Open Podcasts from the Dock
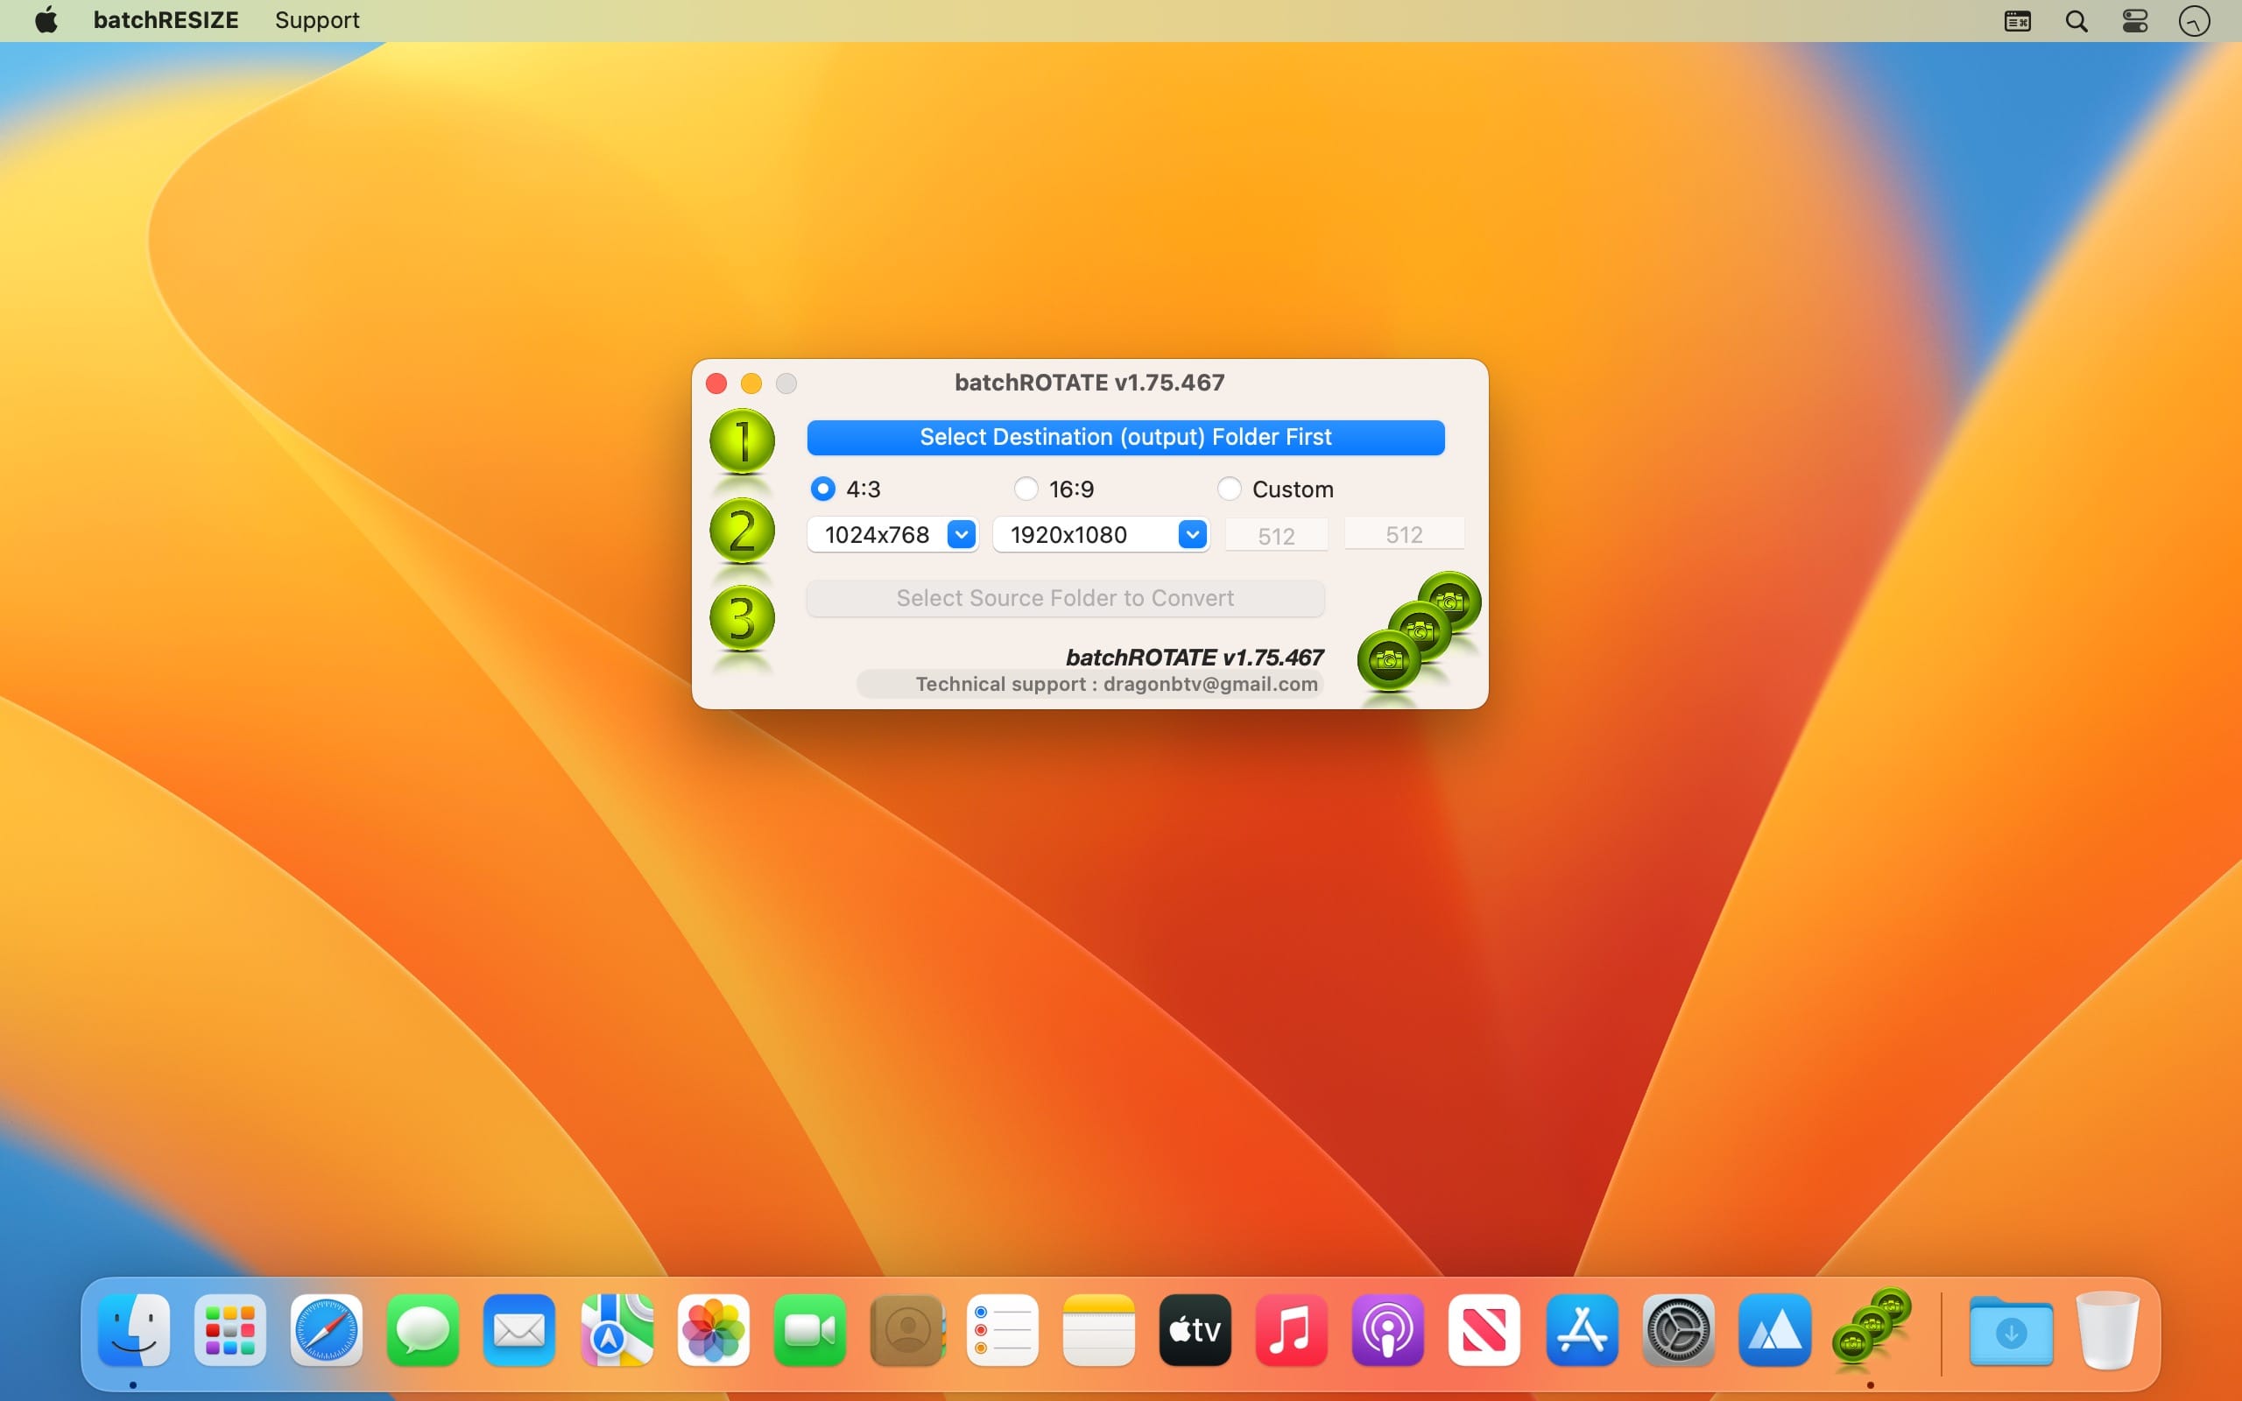The height and width of the screenshot is (1401, 2242). click(x=1388, y=1330)
